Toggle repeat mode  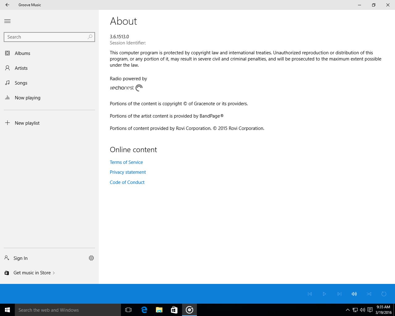[x=384, y=294]
